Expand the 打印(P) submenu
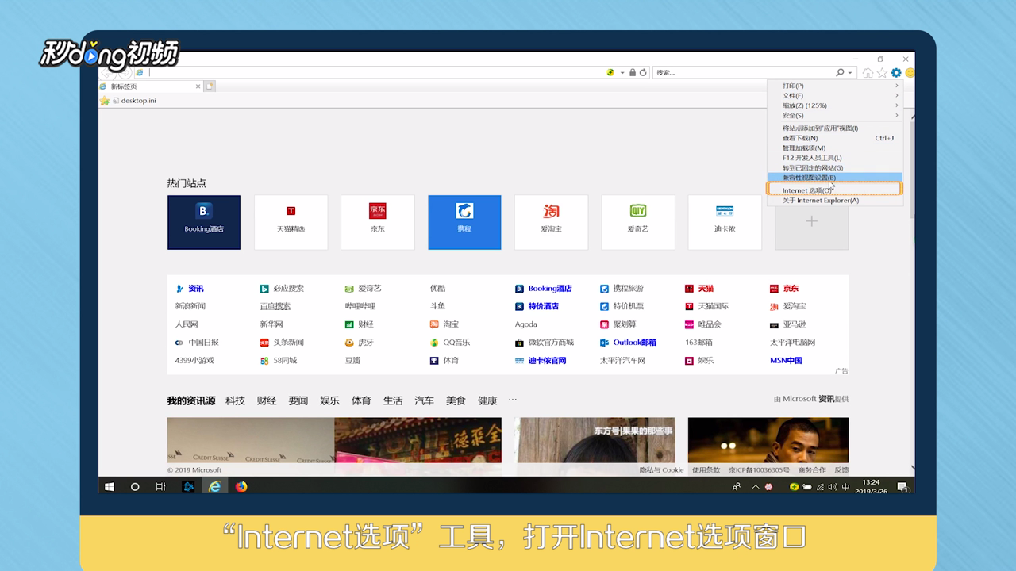The height and width of the screenshot is (571, 1016). click(835, 86)
